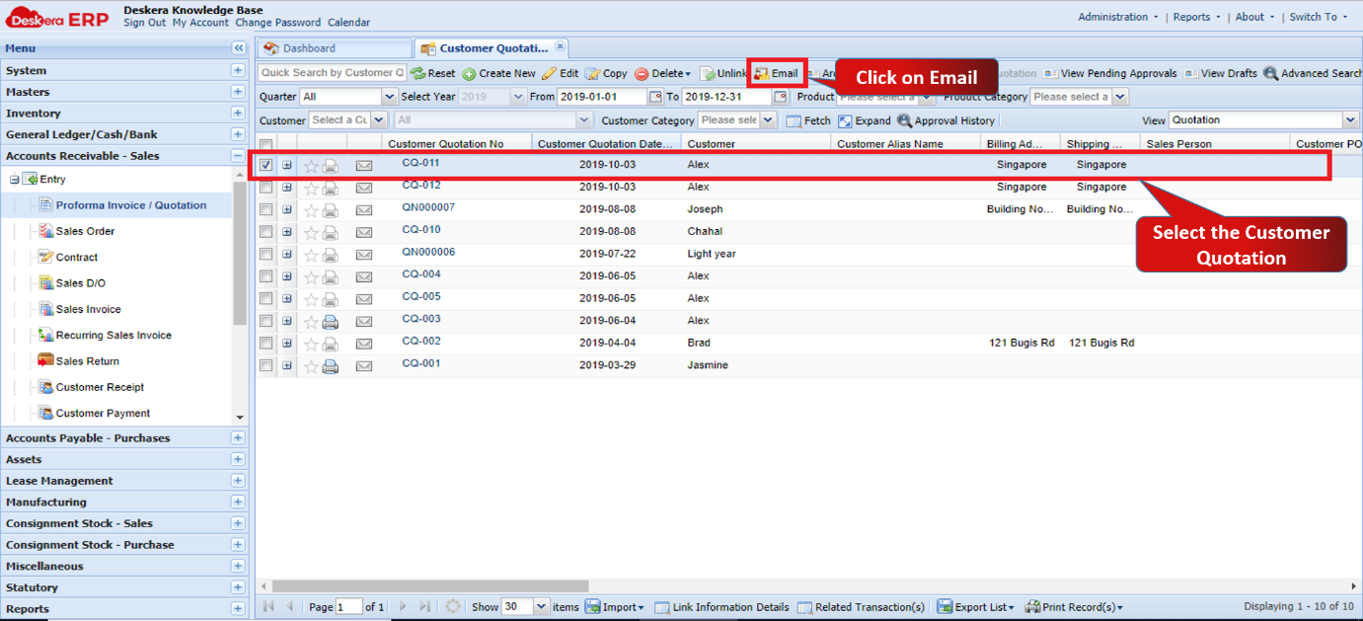The height and width of the screenshot is (621, 1363).
Task: Click envelope icon in QN000007 row
Action: coord(364,209)
